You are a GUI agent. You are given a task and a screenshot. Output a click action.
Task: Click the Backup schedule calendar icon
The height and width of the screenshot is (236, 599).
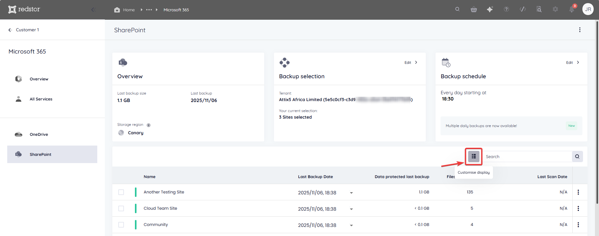pos(446,63)
